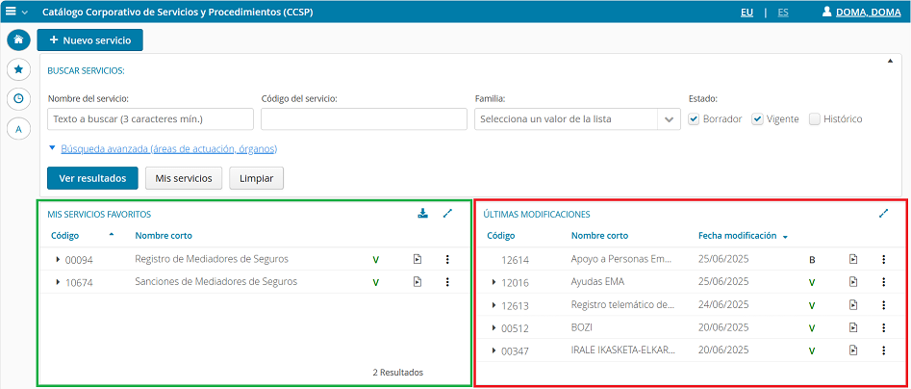This screenshot has width=911, height=389.
Task: Expand tree row for service 10674
Action: [x=58, y=282]
